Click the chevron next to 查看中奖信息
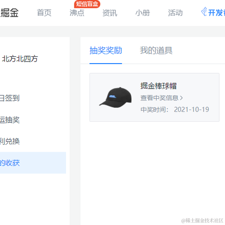This screenshot has height=225, width=225. coord(181,98)
